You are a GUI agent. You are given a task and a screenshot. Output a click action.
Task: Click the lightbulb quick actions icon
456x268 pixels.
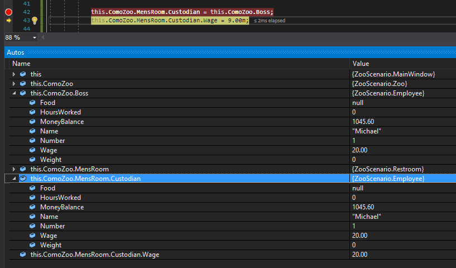tap(35, 21)
